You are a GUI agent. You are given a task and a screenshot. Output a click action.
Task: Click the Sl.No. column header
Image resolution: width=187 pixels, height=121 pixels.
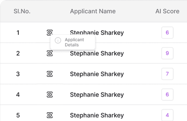pyautogui.click(x=22, y=11)
